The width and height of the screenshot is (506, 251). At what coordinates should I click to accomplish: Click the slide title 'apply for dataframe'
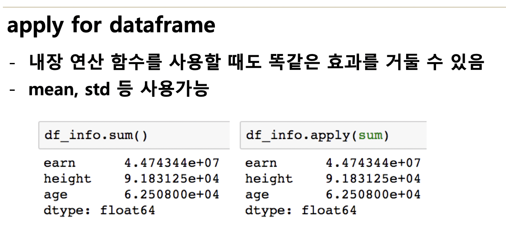111,25
